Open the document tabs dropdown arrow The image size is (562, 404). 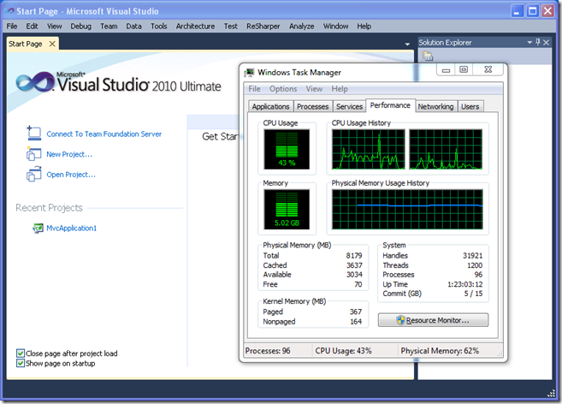tap(407, 45)
